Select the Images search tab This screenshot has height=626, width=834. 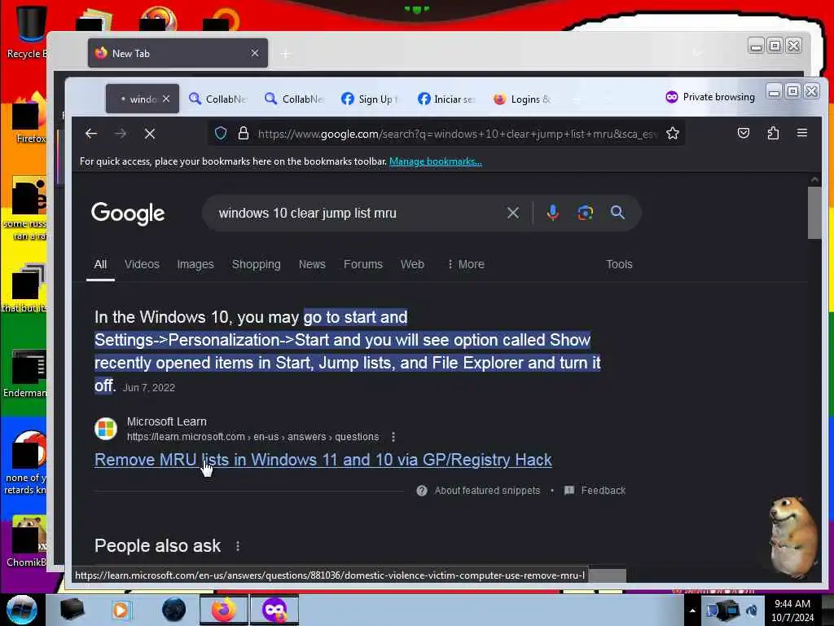click(195, 265)
